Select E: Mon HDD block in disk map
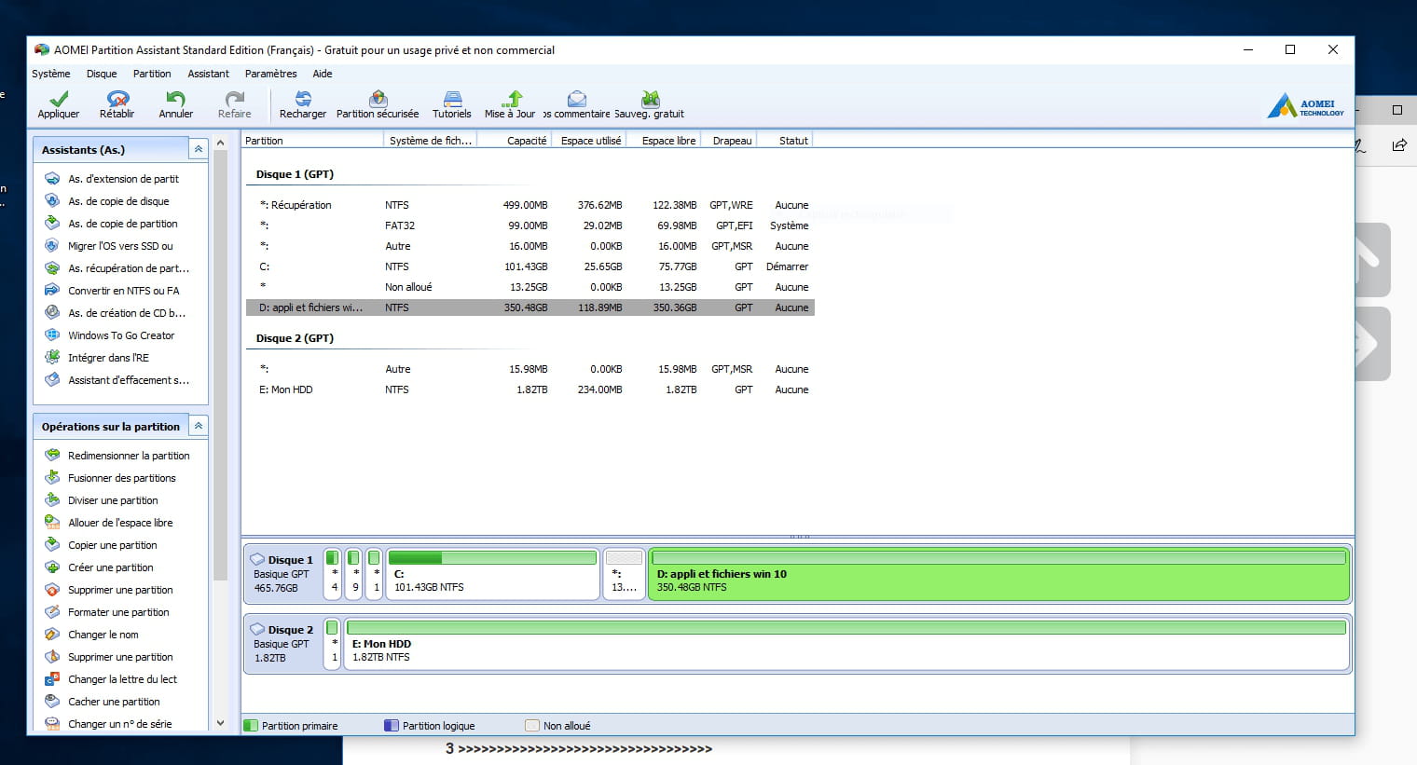This screenshot has width=1417, height=765. pos(846,644)
